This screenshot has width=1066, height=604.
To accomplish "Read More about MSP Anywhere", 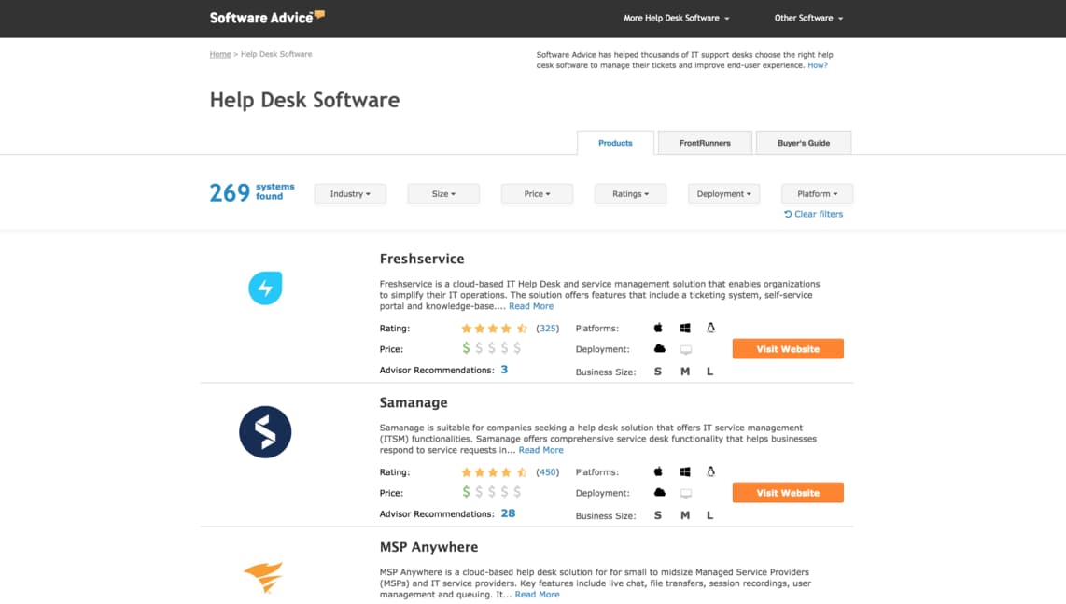I will (537, 594).
